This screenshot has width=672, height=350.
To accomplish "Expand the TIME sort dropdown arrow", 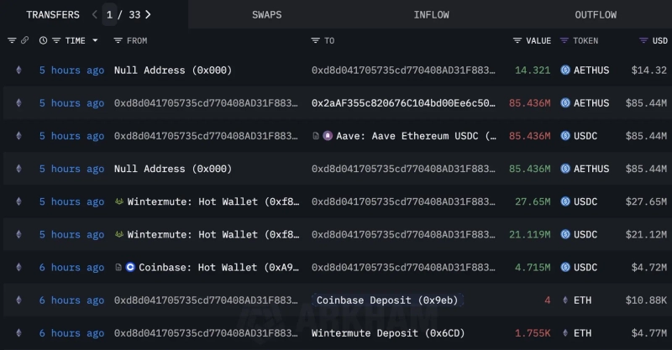I will click(95, 40).
